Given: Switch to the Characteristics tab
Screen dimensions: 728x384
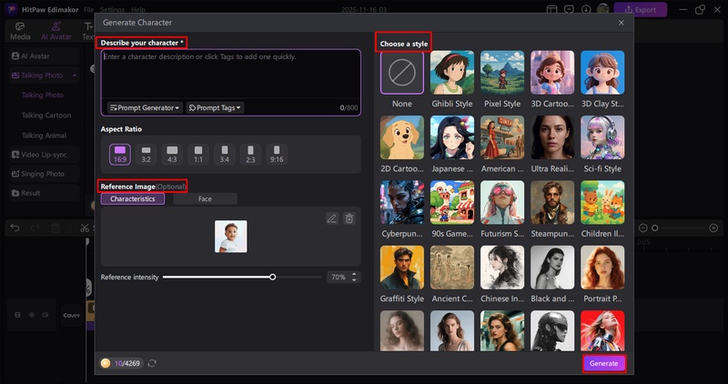Looking at the screenshot, I should pyautogui.click(x=133, y=198).
